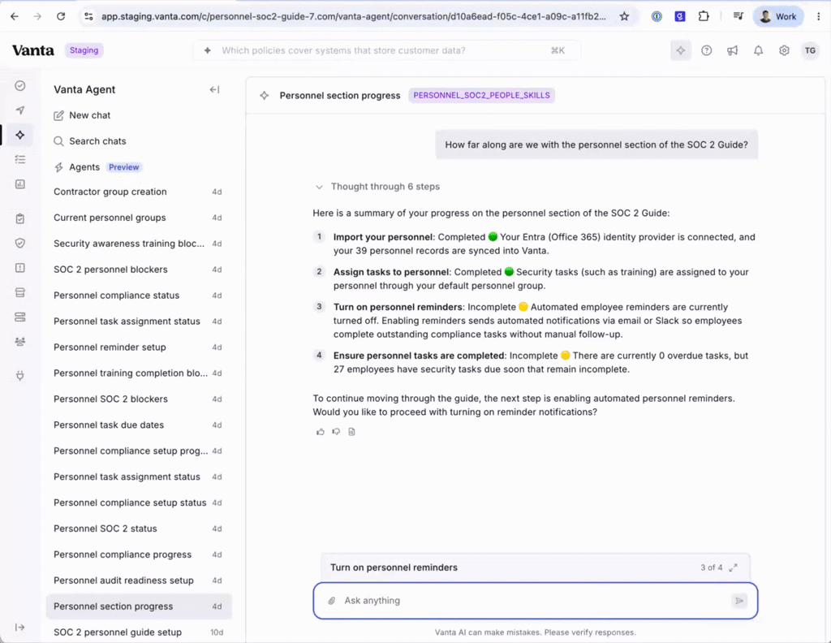Open the announcements megaphone icon
This screenshot has width=831, height=643.
[733, 50]
